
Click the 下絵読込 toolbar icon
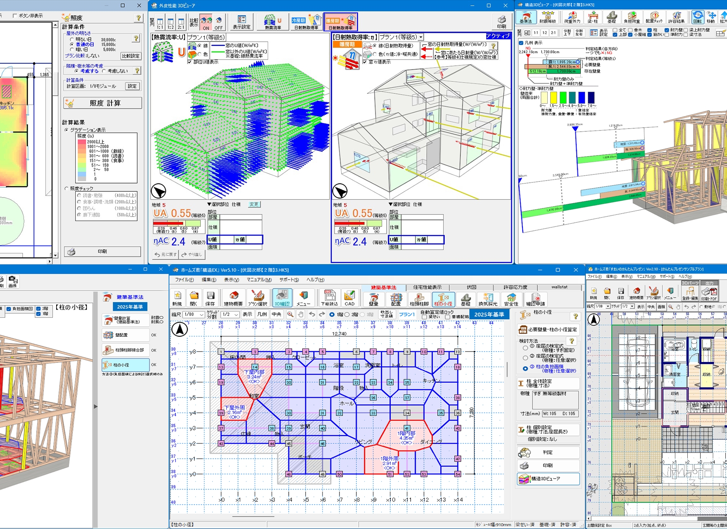(329, 298)
